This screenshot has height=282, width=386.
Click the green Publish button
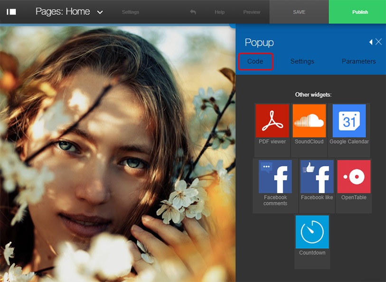click(x=358, y=12)
